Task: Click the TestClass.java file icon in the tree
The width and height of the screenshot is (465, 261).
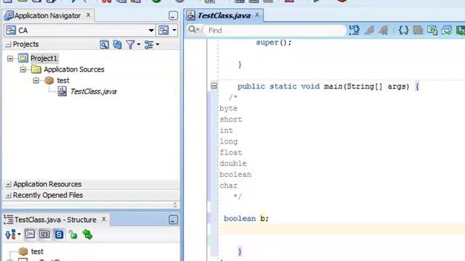Action: (x=62, y=91)
